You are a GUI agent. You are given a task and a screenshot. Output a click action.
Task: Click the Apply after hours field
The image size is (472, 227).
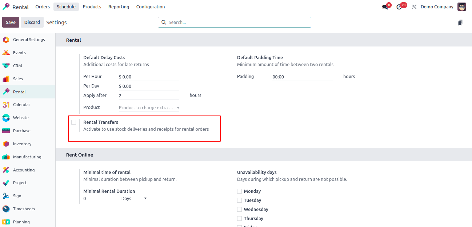[149, 96]
